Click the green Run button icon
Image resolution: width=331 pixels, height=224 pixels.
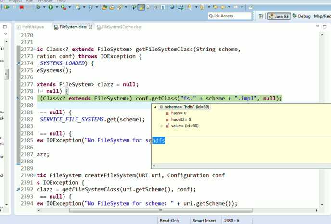[x=51, y=7]
